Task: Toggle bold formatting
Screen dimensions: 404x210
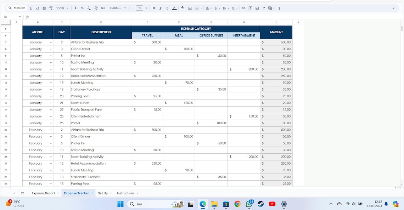Action: point(153,8)
